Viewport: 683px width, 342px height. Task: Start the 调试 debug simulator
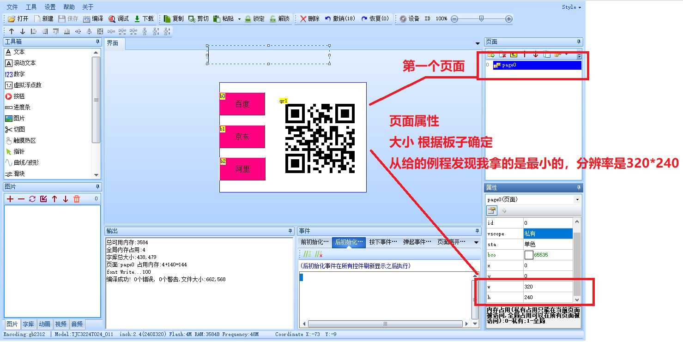[119, 19]
